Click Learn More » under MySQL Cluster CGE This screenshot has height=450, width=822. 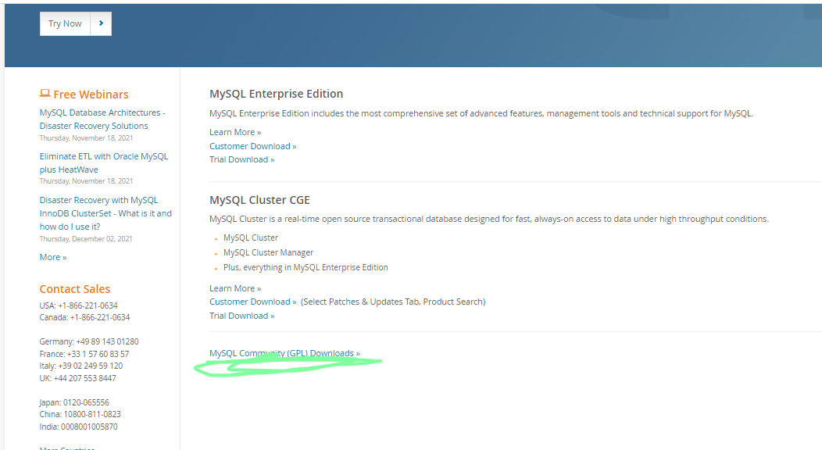[235, 288]
